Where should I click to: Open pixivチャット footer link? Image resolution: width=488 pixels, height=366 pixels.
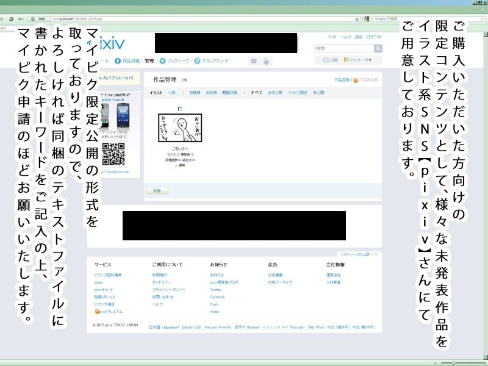pyautogui.click(x=104, y=290)
